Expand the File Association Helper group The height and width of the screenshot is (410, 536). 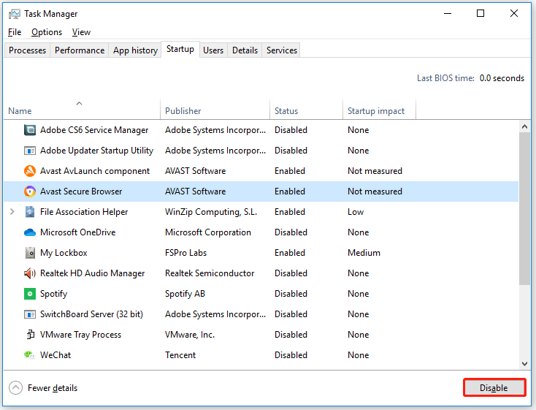12,212
